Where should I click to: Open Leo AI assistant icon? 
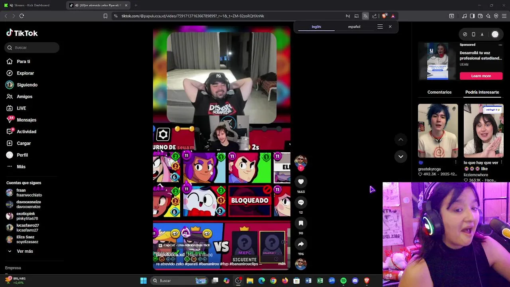tap(488, 16)
